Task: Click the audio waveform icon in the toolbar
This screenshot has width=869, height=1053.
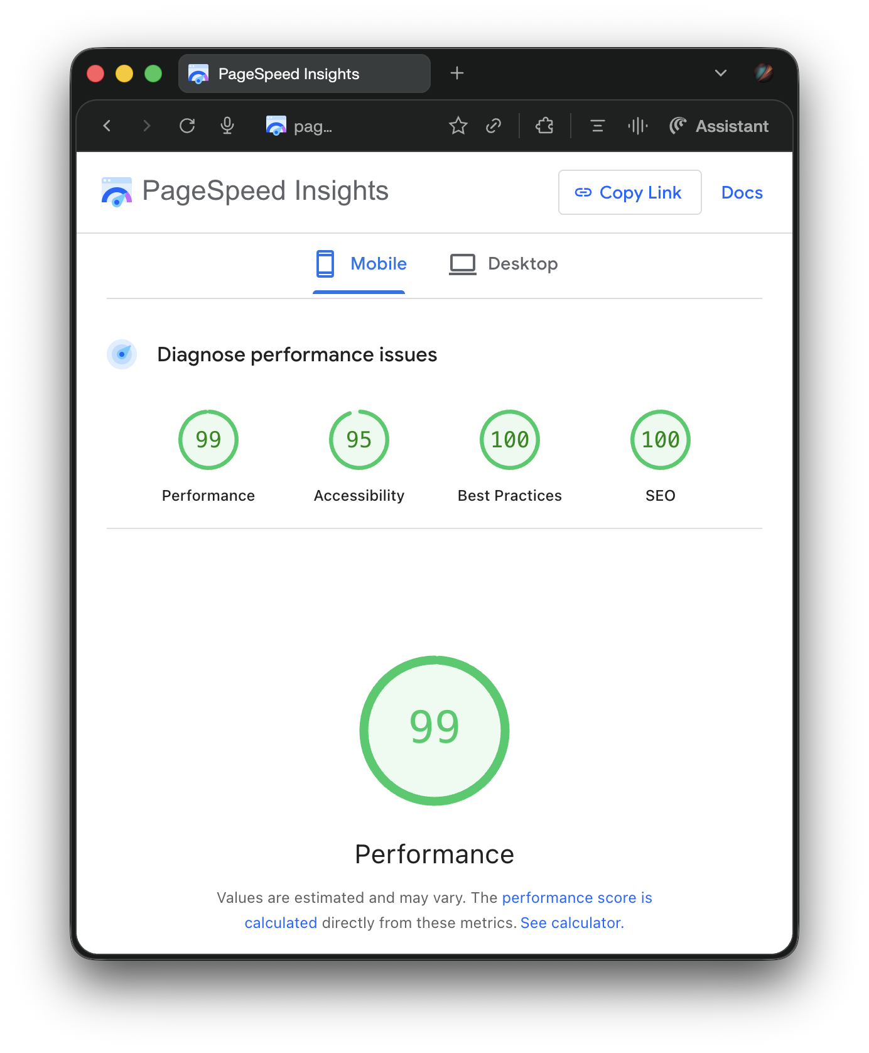Action: point(637,126)
